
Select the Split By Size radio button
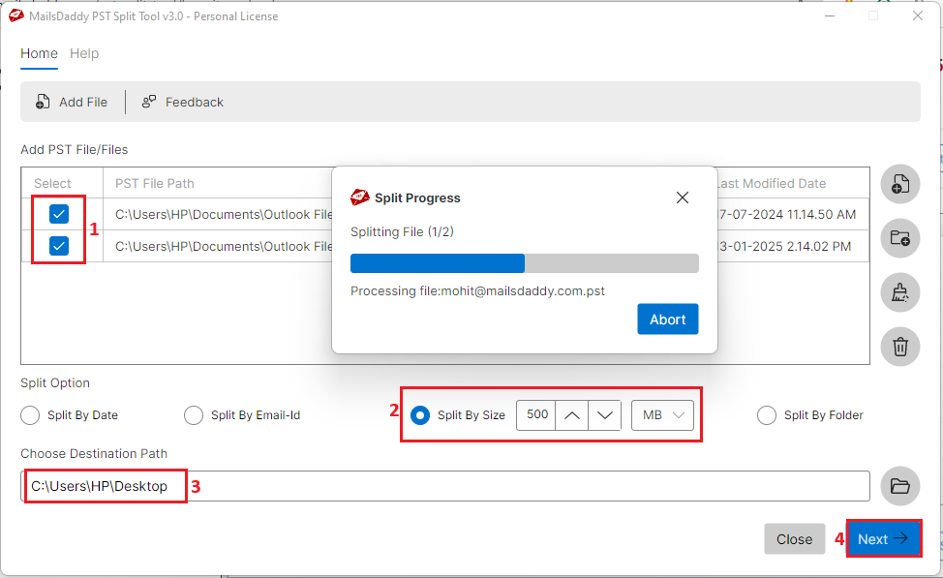(x=420, y=415)
